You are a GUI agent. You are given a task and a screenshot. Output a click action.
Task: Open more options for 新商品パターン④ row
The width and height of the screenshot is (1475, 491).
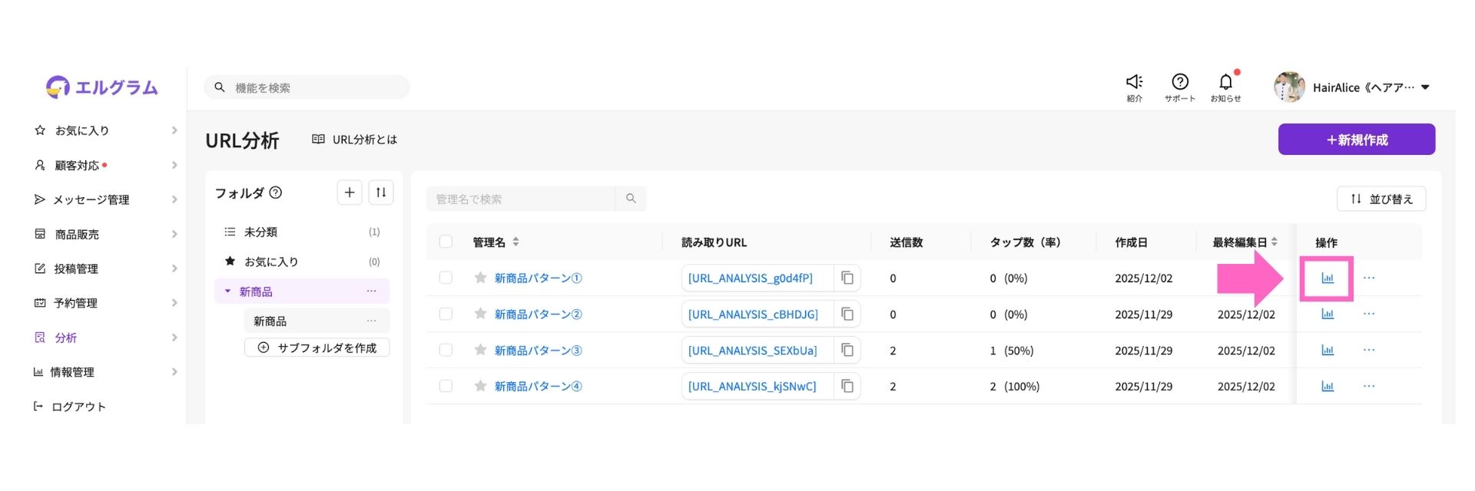(x=1368, y=387)
